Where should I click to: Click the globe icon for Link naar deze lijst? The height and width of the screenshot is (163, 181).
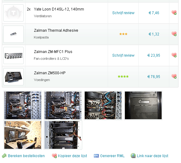point(133,156)
